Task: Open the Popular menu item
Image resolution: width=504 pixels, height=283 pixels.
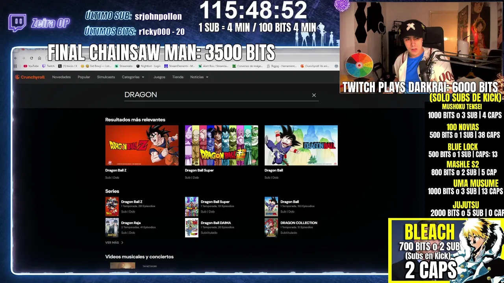Action: (84, 77)
